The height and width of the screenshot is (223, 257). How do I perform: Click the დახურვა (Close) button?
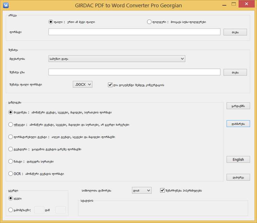238,177
